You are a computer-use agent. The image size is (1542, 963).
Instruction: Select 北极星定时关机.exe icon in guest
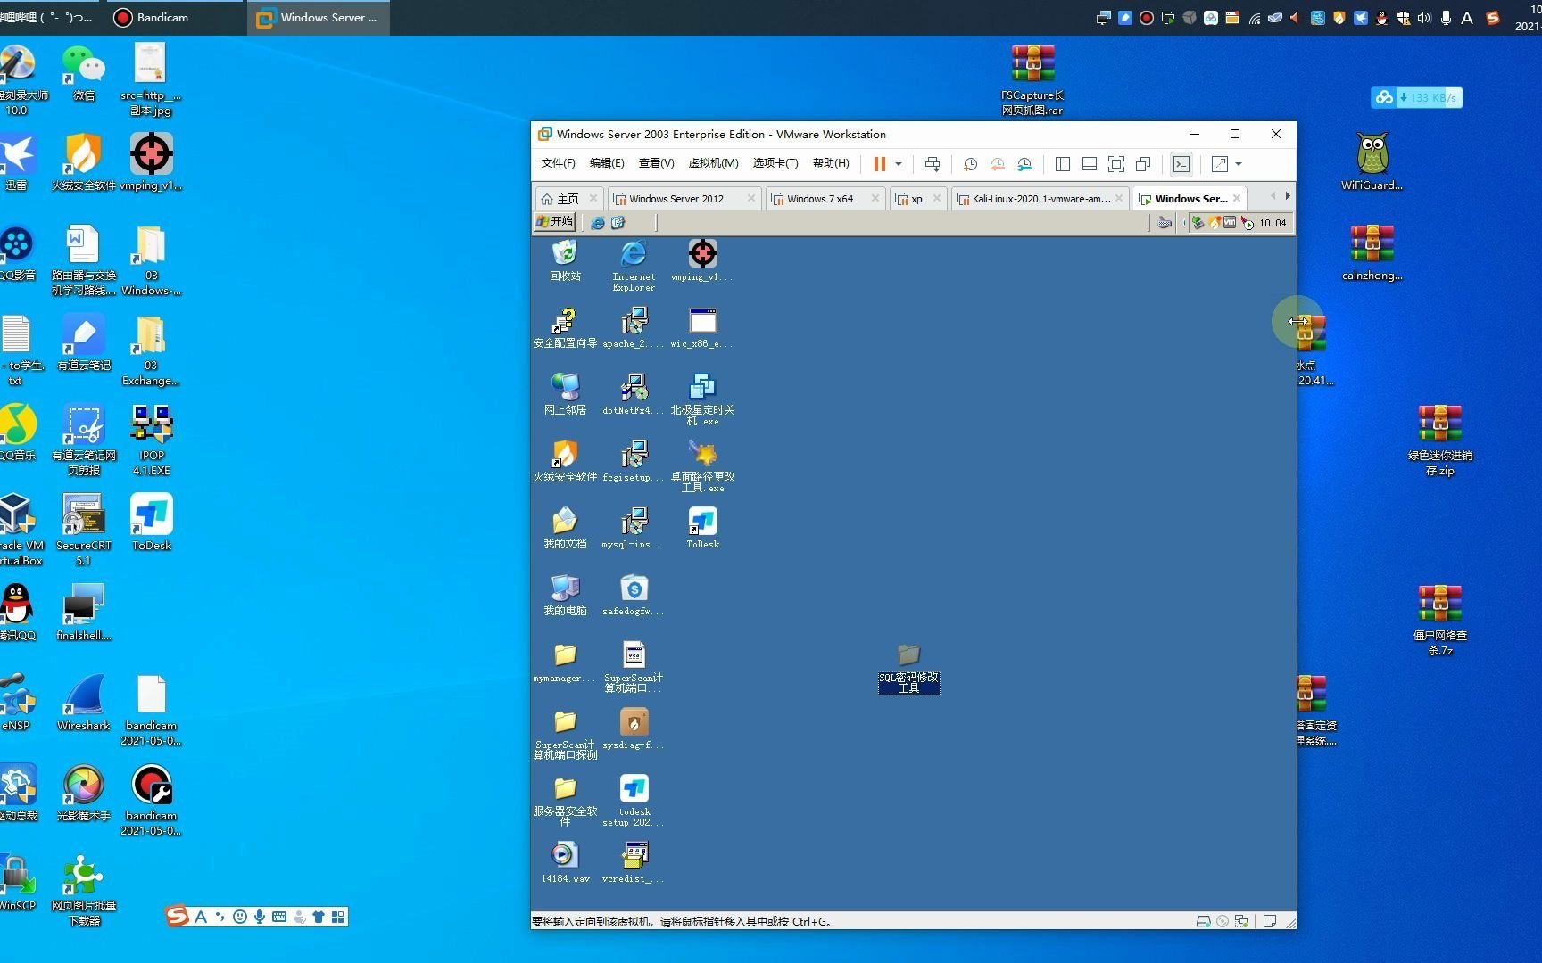[703, 399]
